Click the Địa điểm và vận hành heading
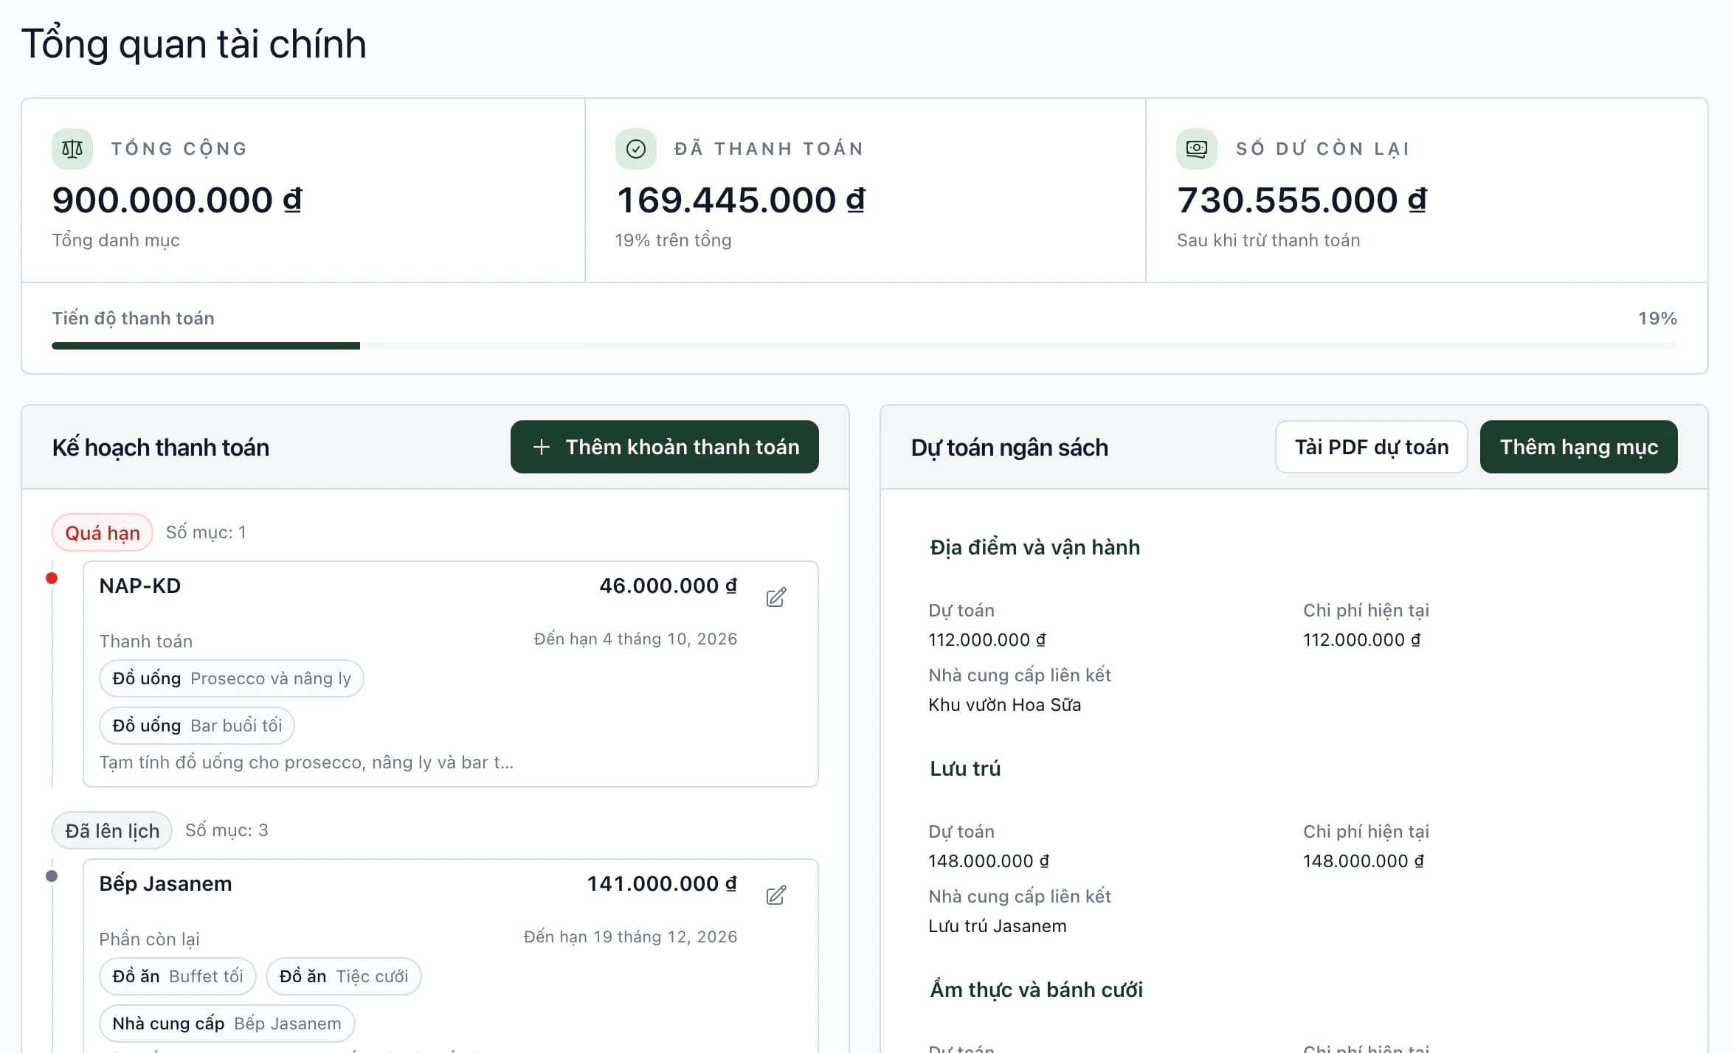Viewport: 1734px width, 1053px height. click(x=1034, y=547)
